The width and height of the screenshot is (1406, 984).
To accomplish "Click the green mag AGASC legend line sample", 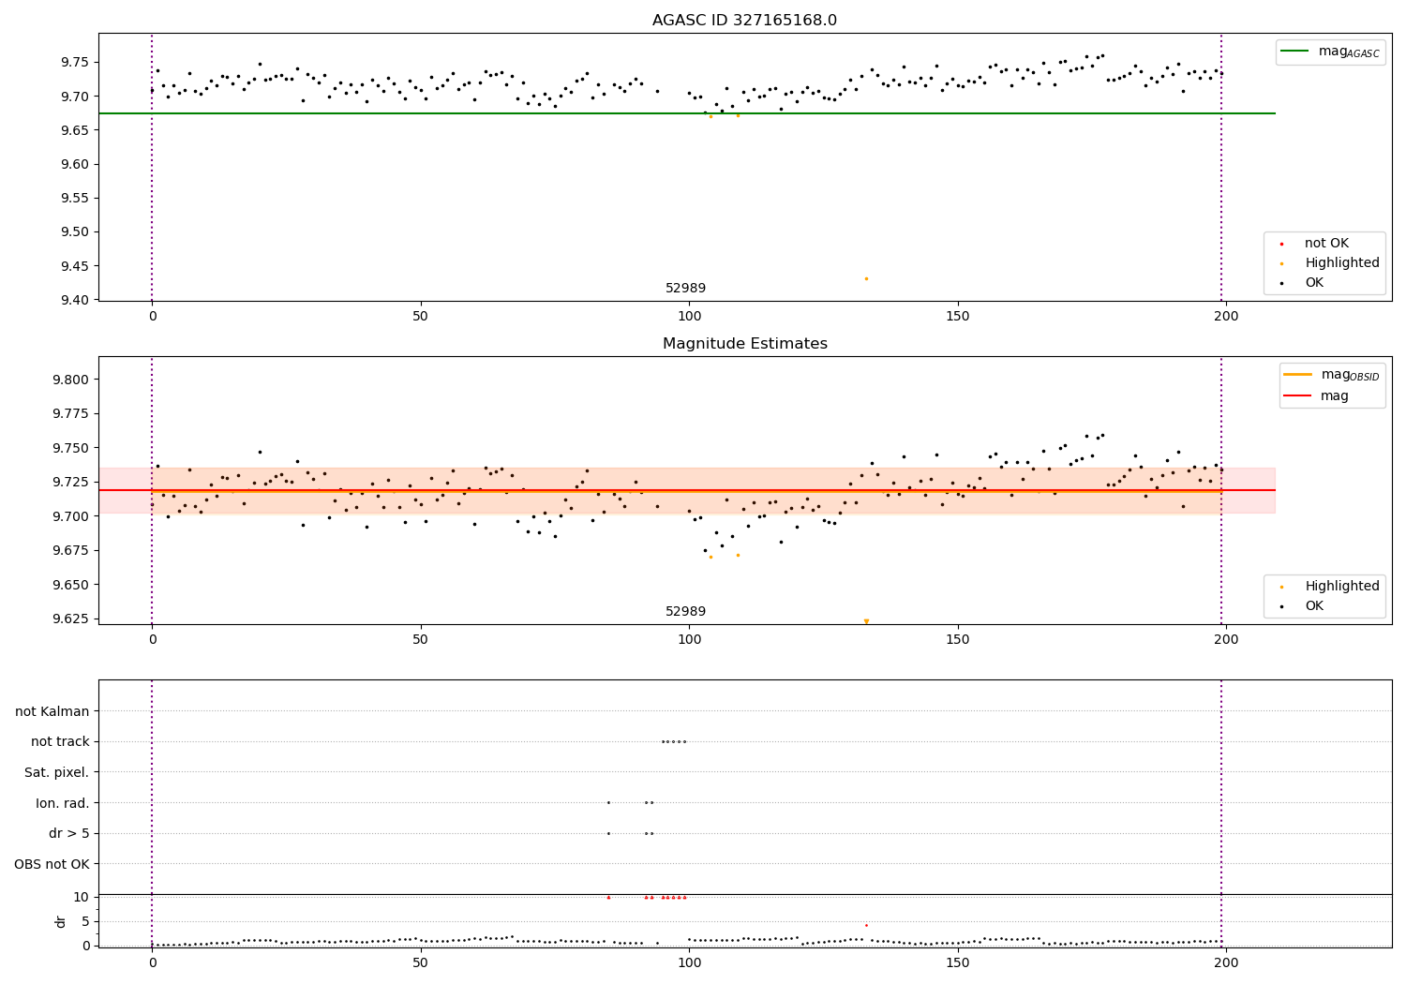I will 1295,52.
